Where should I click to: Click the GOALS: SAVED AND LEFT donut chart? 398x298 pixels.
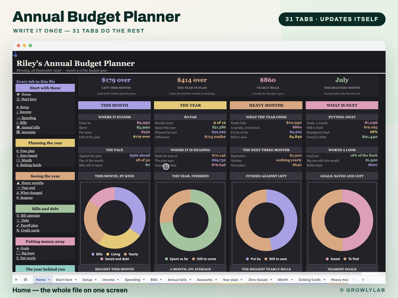tap(342, 220)
